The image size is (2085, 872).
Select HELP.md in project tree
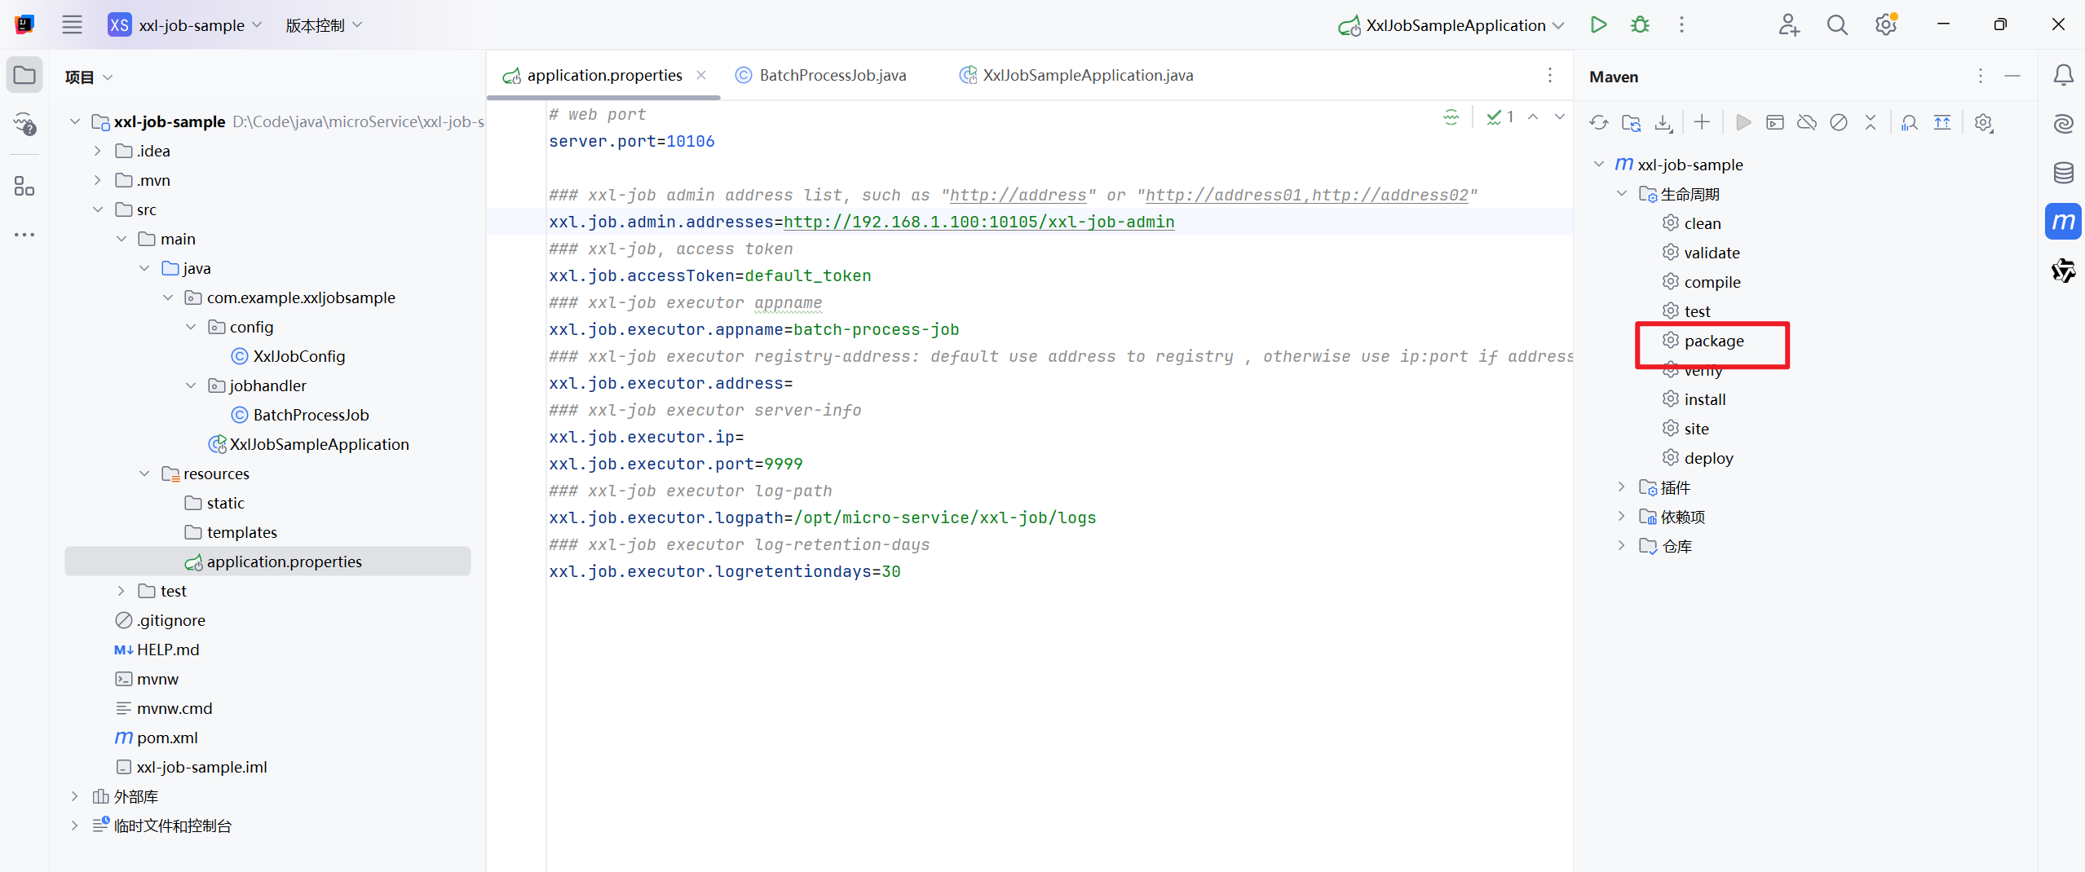coord(168,650)
